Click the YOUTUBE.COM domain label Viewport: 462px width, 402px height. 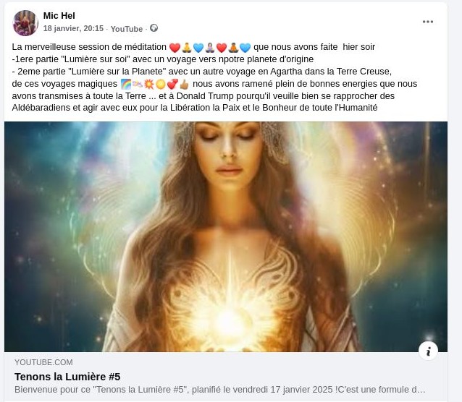(43, 362)
